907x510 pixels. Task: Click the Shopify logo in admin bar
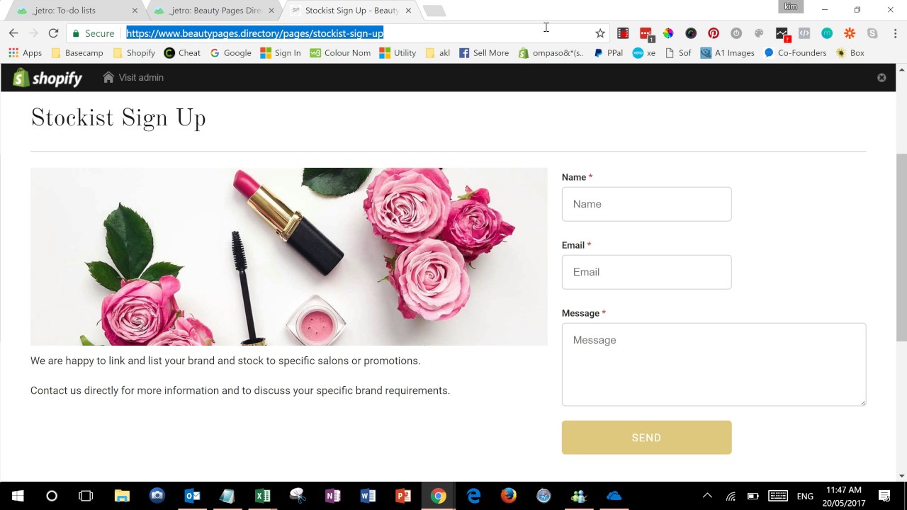[48, 77]
